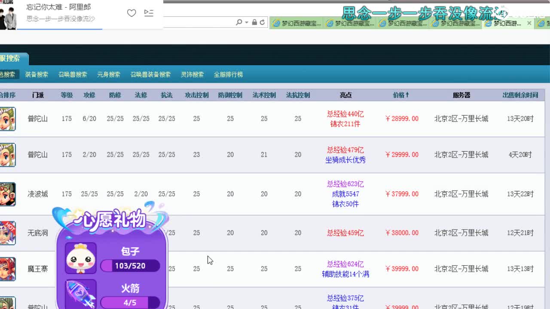Open the 装备搜索 tab
Viewport: 550px width, 309px height.
pyautogui.click(x=37, y=74)
